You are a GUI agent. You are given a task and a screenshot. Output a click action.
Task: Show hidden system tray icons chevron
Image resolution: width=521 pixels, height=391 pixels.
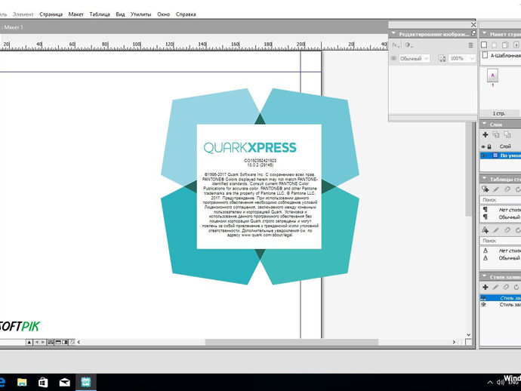(490, 383)
